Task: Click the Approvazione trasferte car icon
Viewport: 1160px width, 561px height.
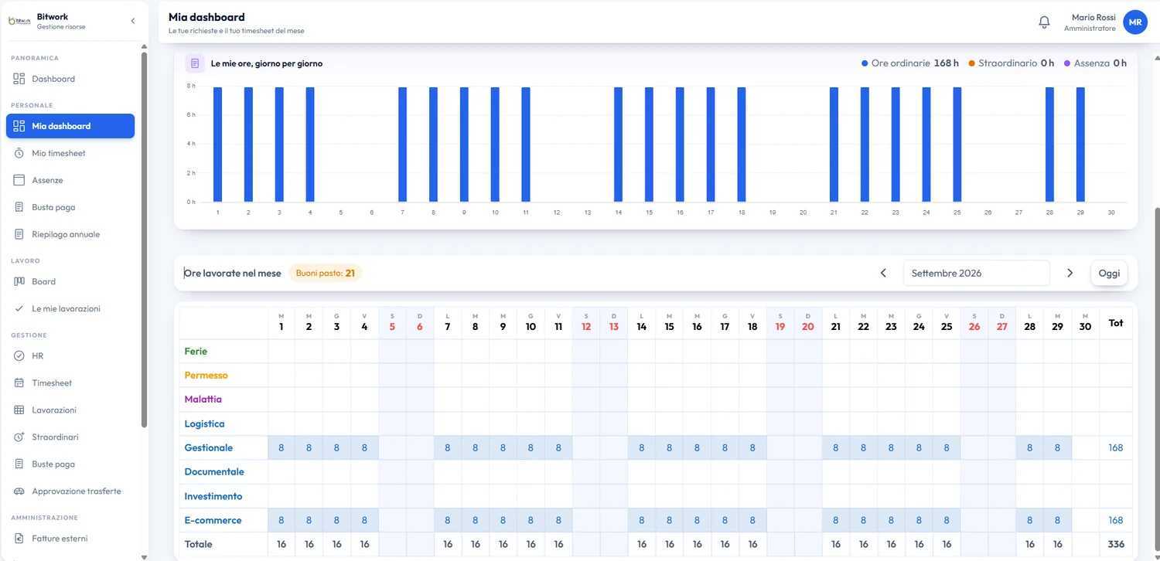Action: 19,491
